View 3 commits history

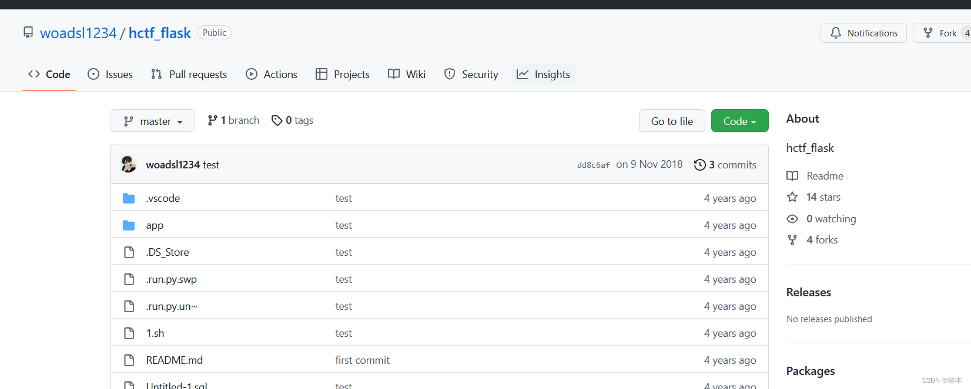pyautogui.click(x=725, y=165)
